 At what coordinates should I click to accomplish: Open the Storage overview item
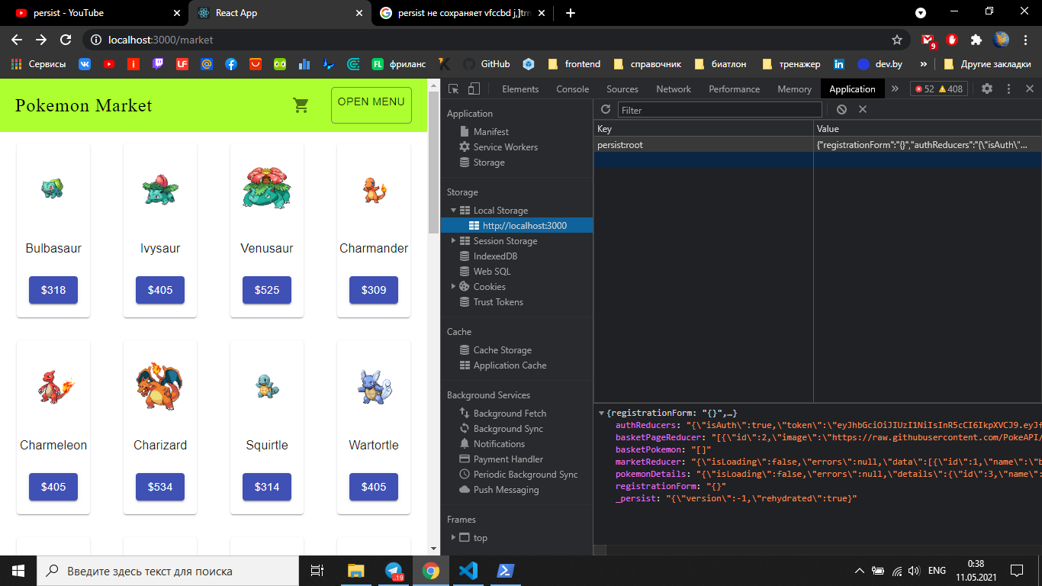coord(489,163)
